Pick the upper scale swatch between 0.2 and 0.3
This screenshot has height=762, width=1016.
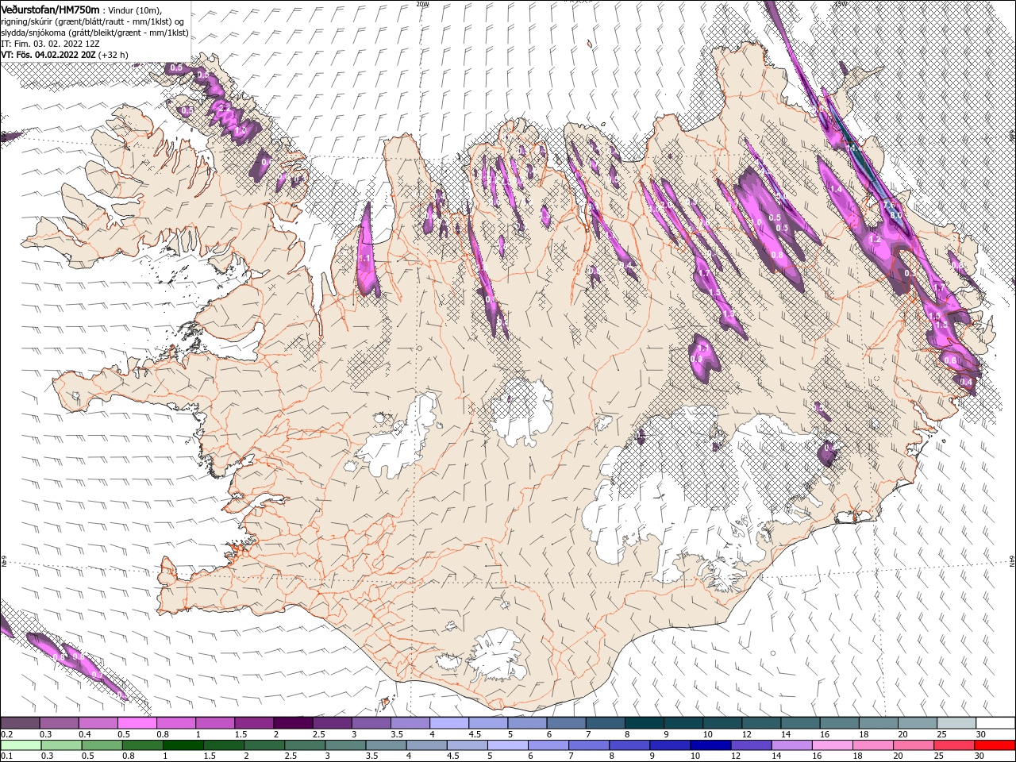[x=20, y=723]
